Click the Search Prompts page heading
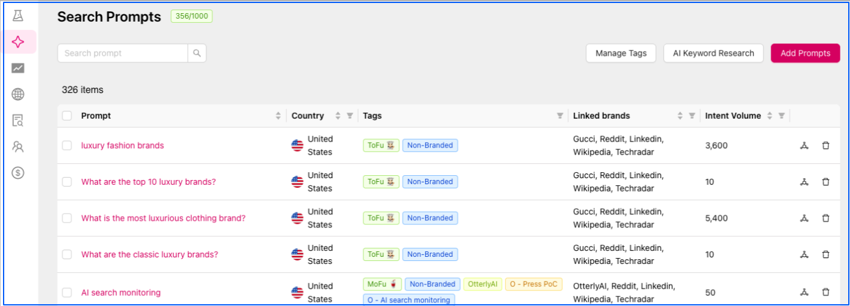Viewport: 850px width, 306px height. pos(109,17)
